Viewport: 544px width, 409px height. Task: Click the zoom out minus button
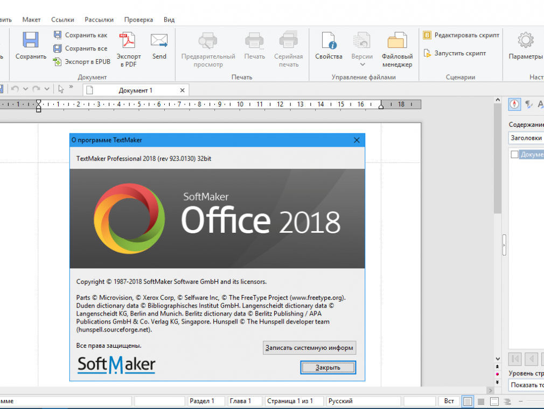pyautogui.click(x=521, y=401)
